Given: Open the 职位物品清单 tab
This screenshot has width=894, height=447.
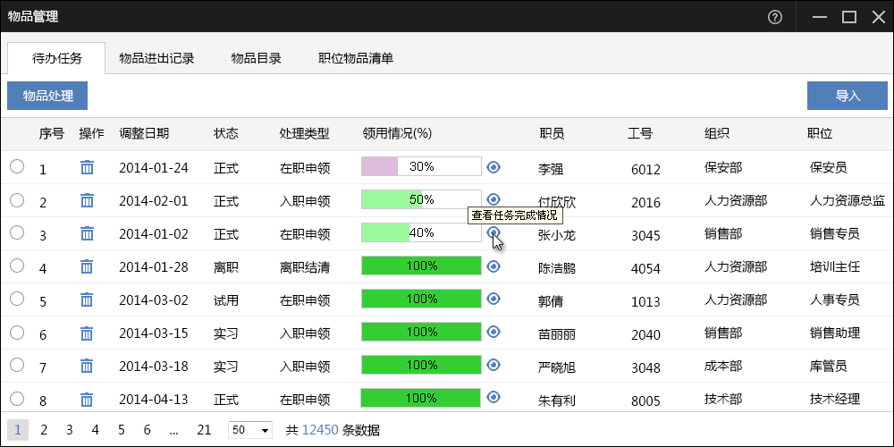Looking at the screenshot, I should (356, 58).
